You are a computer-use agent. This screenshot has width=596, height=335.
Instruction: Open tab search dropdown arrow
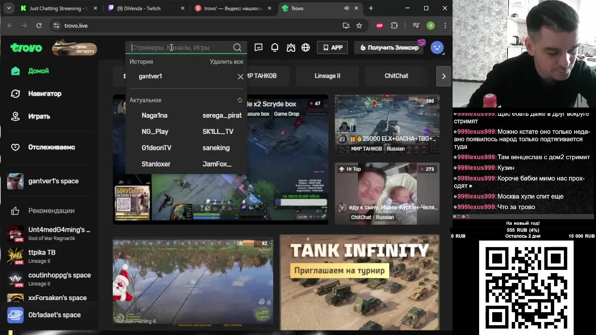(8, 8)
